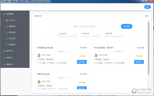Click the 快手app tag
The image size is (154, 96).
[x=106, y=60]
